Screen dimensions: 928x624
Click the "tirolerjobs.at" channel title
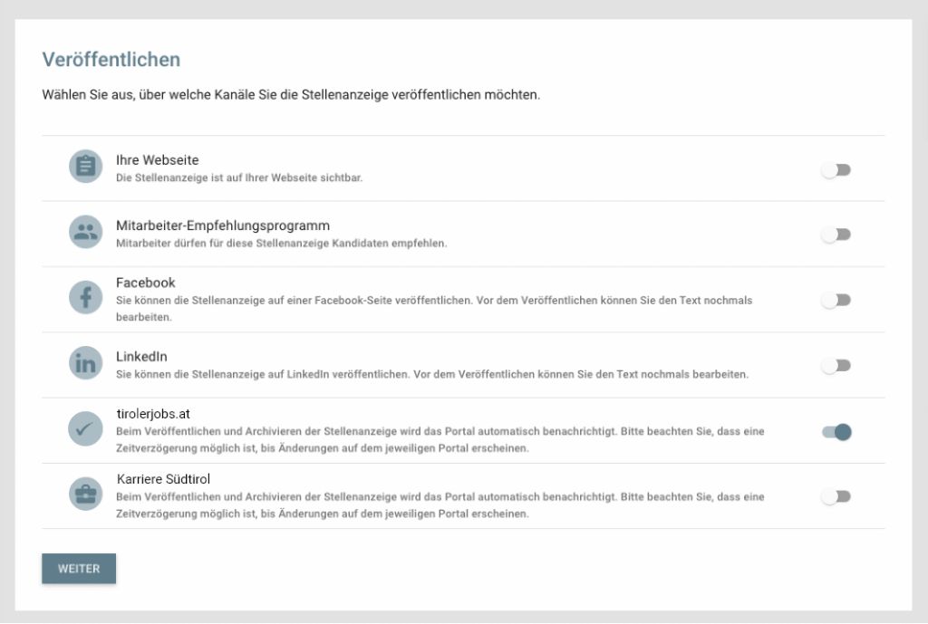(153, 415)
